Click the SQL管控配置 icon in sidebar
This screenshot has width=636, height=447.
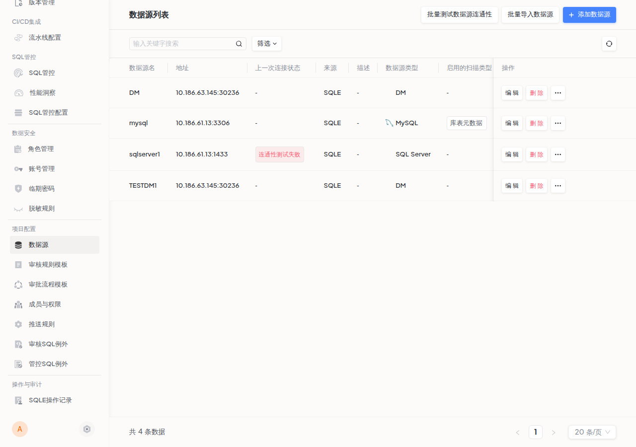click(x=18, y=112)
